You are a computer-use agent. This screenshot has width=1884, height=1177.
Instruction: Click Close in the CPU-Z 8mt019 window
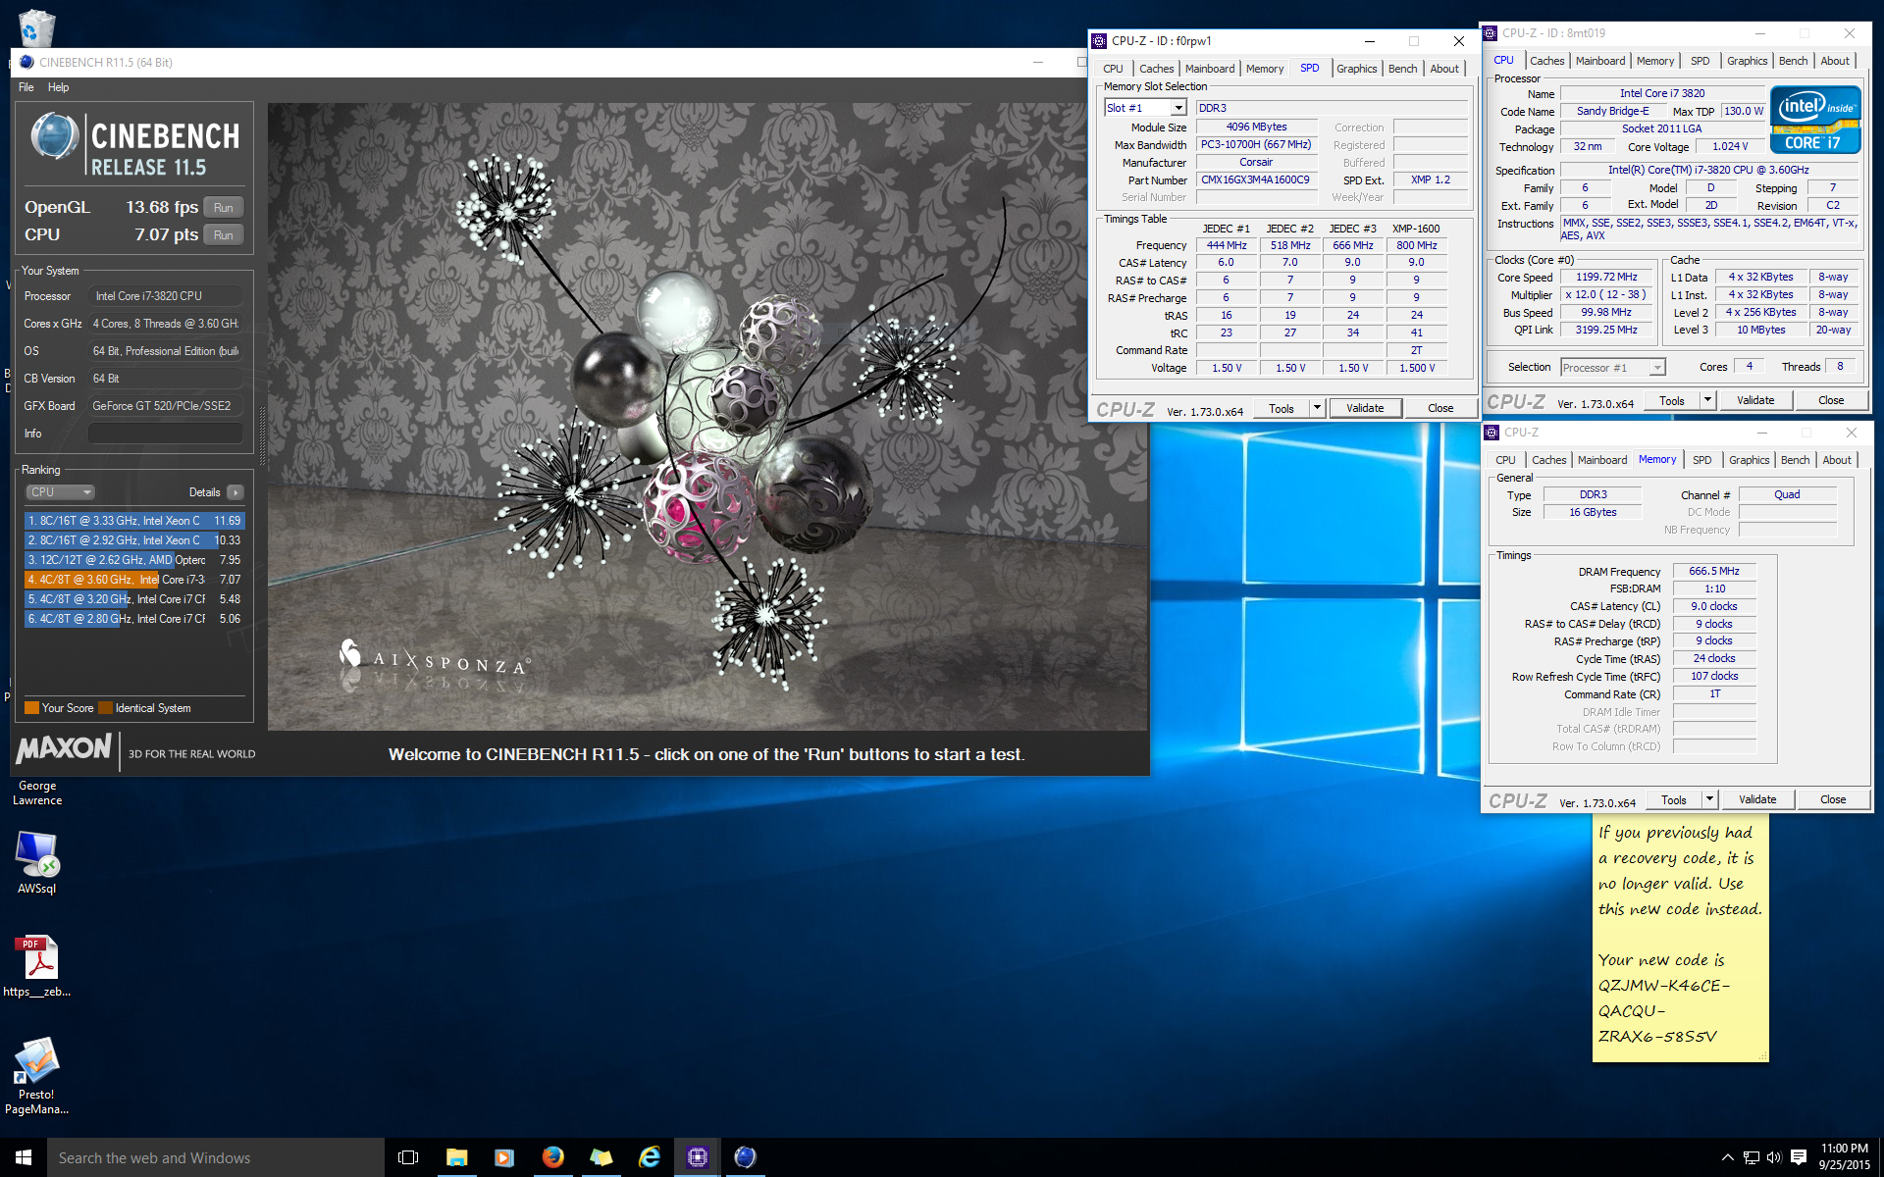tap(1831, 400)
